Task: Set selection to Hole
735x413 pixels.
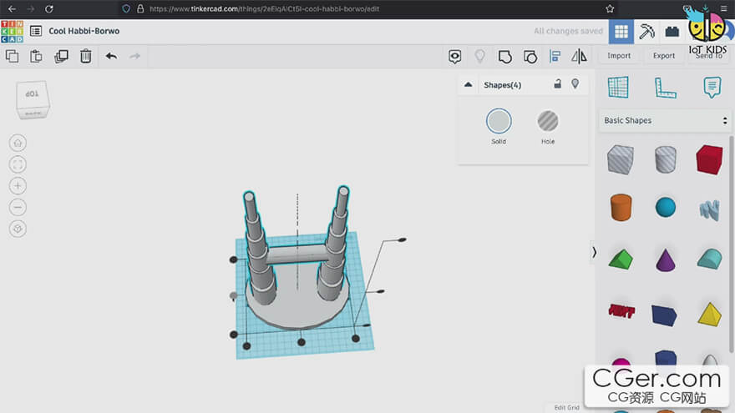Action: coord(548,121)
